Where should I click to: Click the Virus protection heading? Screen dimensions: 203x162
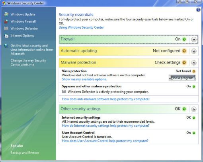(x=74, y=71)
